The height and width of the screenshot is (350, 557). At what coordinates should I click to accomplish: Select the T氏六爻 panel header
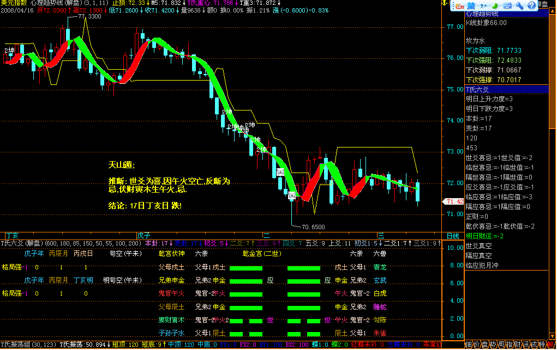click(507, 89)
